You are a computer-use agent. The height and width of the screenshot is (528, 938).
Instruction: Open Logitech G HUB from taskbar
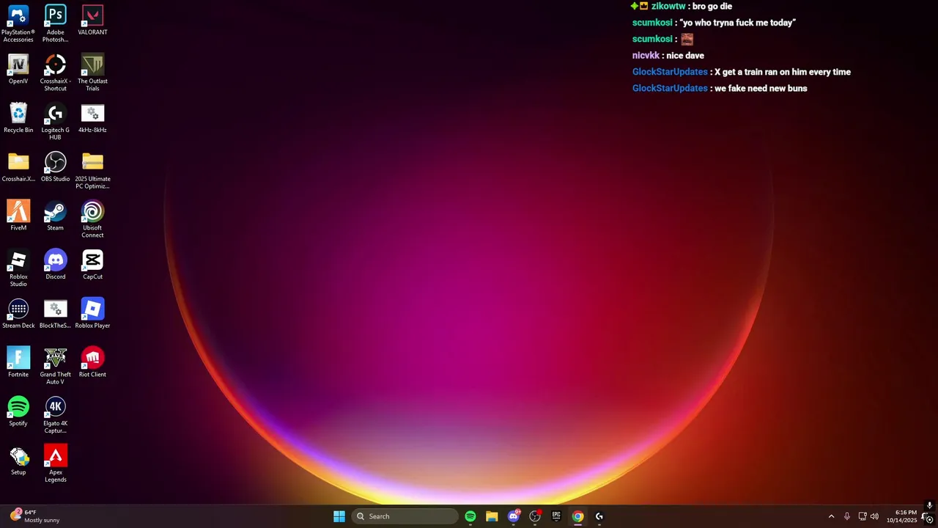click(599, 516)
